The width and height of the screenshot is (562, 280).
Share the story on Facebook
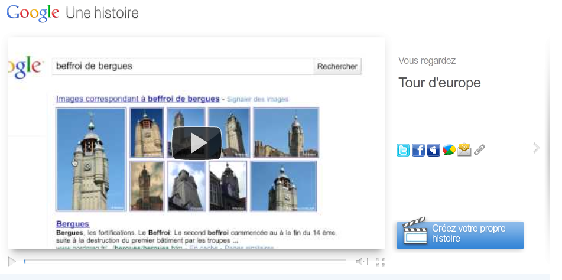click(x=418, y=150)
